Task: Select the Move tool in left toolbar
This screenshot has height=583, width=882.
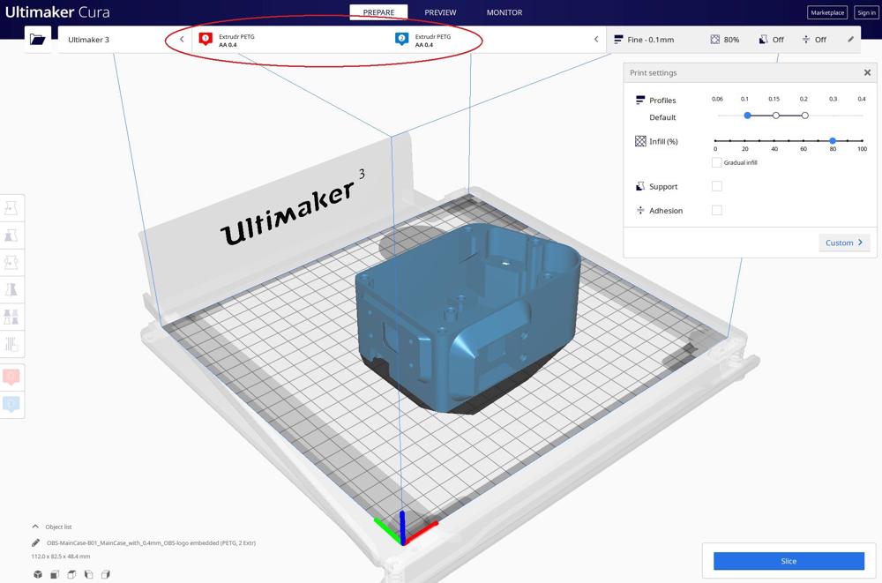Action: (11, 208)
